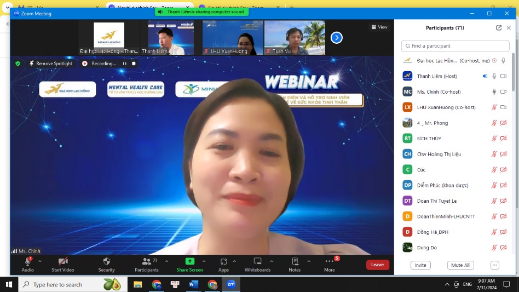Expand the audio settings arrow next to Audio

click(x=39, y=261)
